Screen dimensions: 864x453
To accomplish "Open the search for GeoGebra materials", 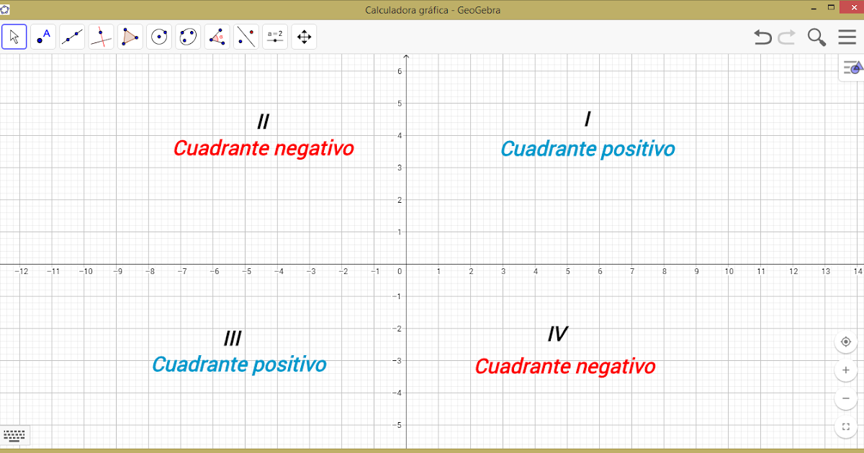I will (x=816, y=37).
